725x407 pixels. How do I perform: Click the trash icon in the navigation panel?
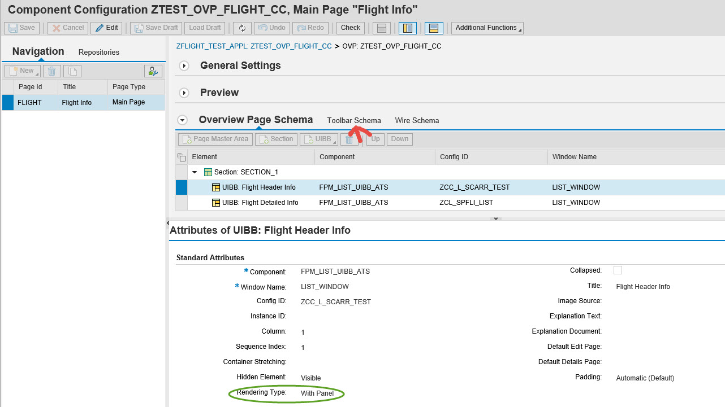click(x=52, y=71)
